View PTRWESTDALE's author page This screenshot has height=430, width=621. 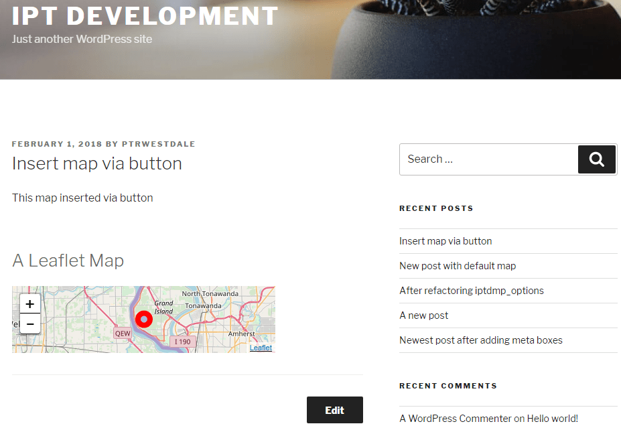pos(159,143)
